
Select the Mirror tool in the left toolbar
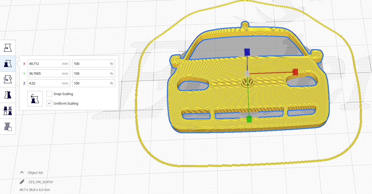pyautogui.click(x=8, y=95)
